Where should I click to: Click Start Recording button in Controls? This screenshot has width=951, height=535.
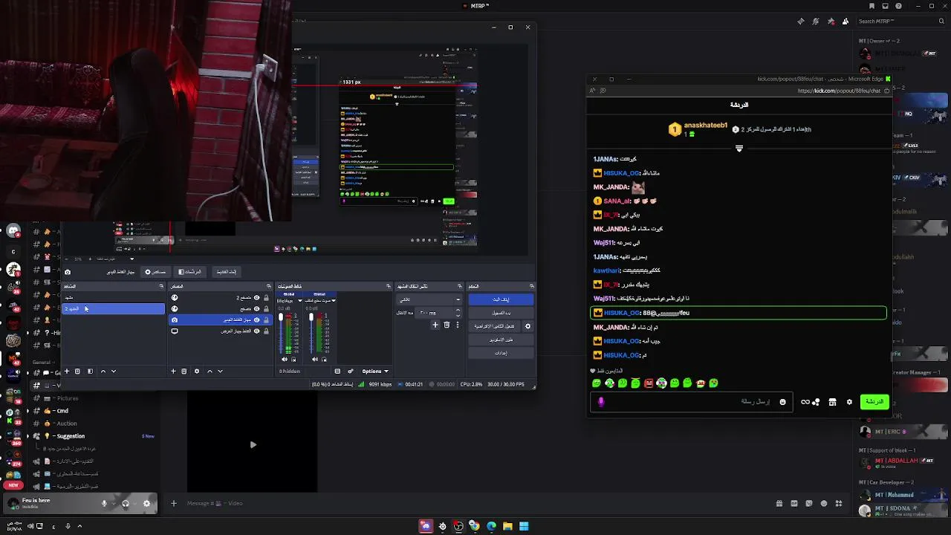pos(501,313)
